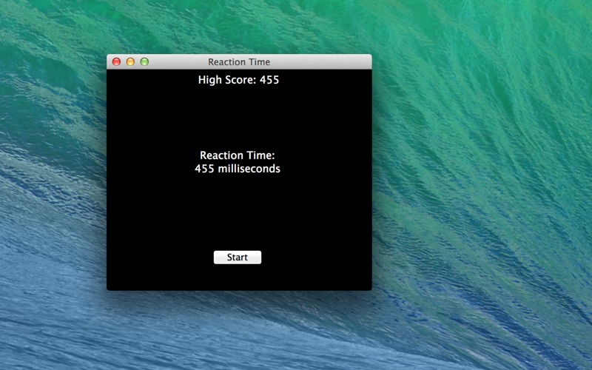Click the Reaction Time window title text
The image size is (592, 370).
click(239, 62)
